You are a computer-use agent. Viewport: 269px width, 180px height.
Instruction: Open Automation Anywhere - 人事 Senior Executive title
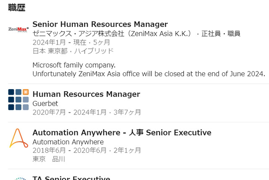[x=122, y=132]
